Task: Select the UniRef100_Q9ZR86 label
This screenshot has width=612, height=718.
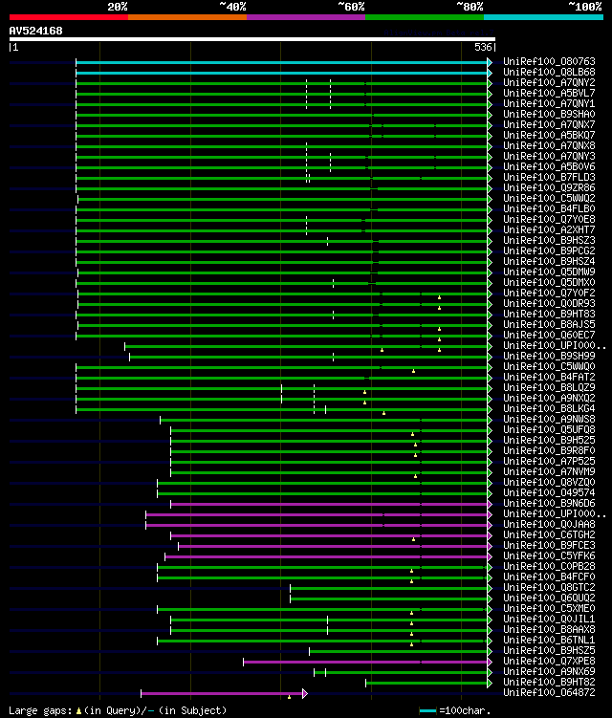Action: point(549,187)
